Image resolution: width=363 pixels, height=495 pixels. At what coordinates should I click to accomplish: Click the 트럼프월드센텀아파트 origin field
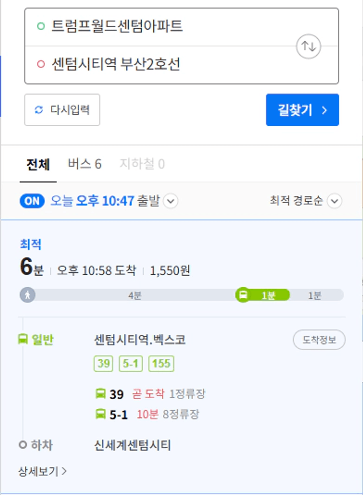pos(182,27)
